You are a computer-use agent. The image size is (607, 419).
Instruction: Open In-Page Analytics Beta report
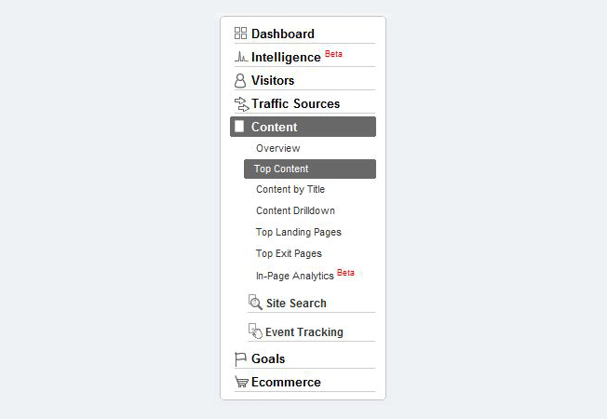coord(295,276)
